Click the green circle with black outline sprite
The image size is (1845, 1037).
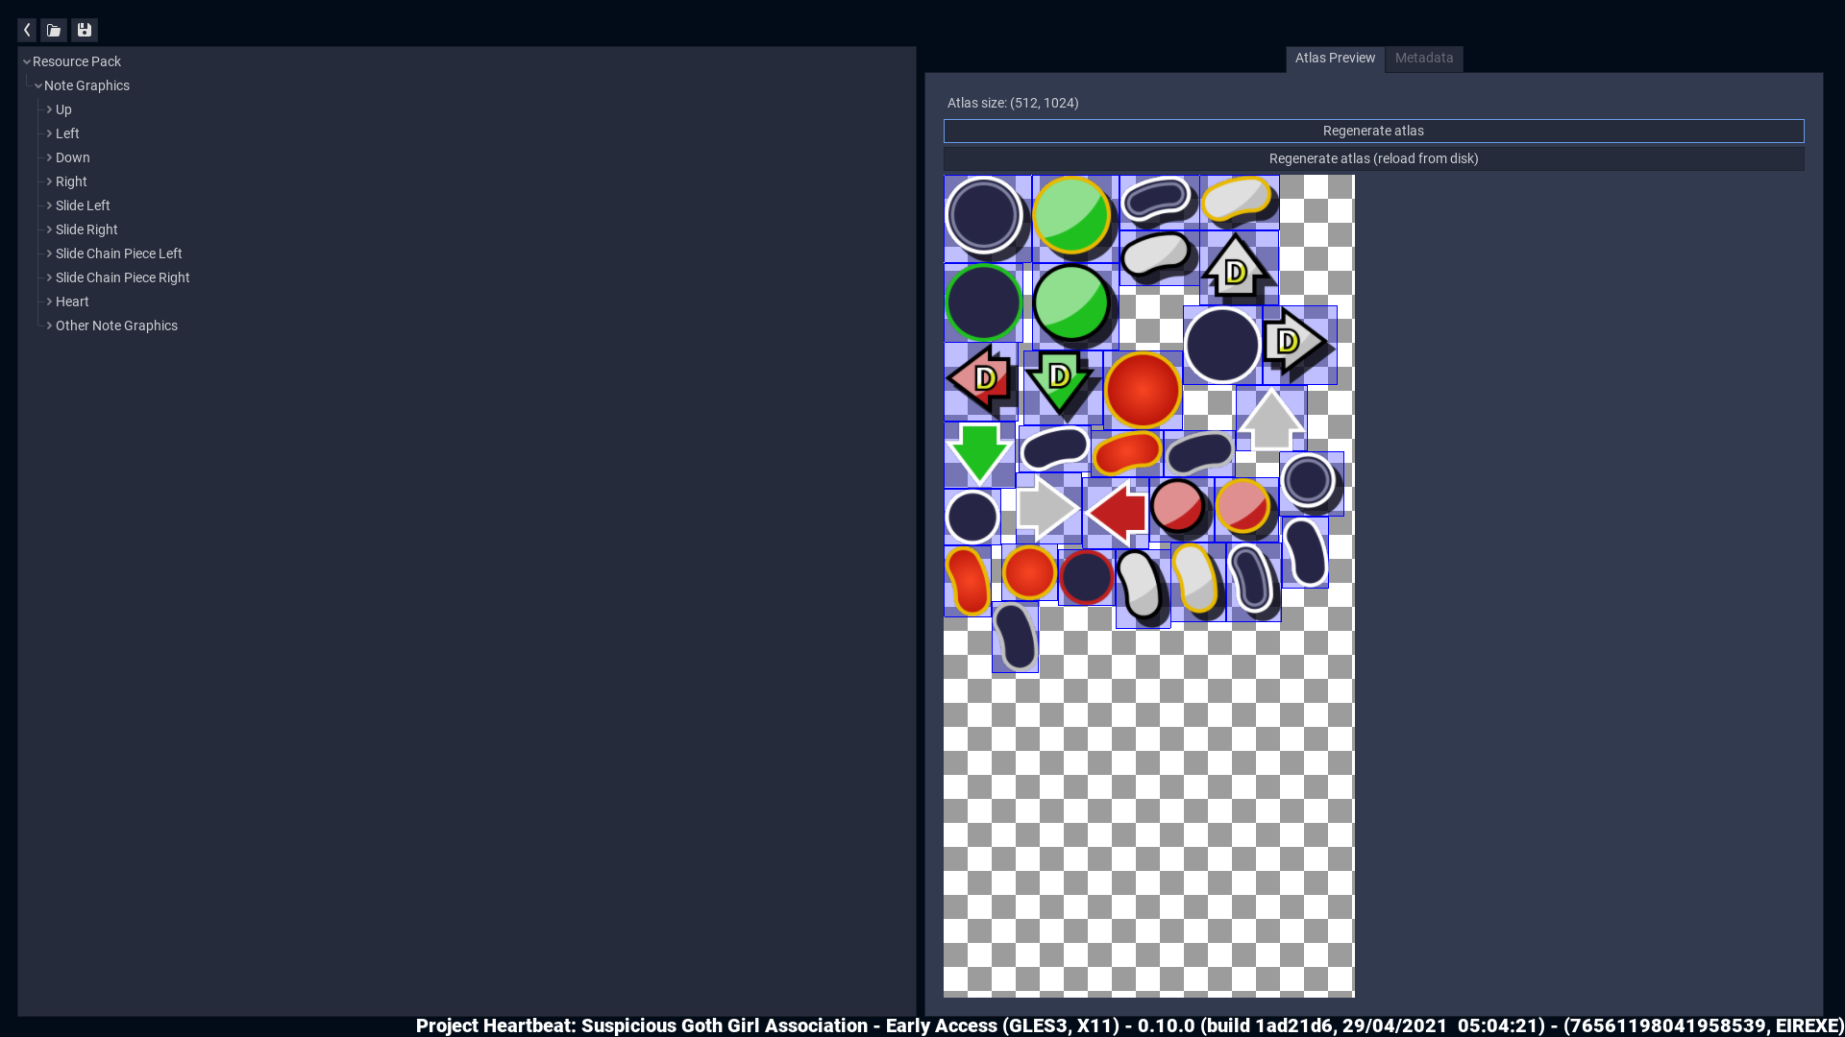(x=1074, y=305)
